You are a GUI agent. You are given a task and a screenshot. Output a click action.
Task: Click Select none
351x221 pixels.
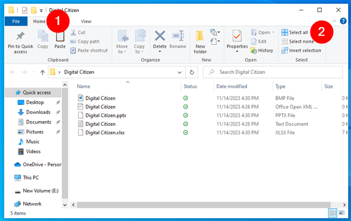pos(298,41)
